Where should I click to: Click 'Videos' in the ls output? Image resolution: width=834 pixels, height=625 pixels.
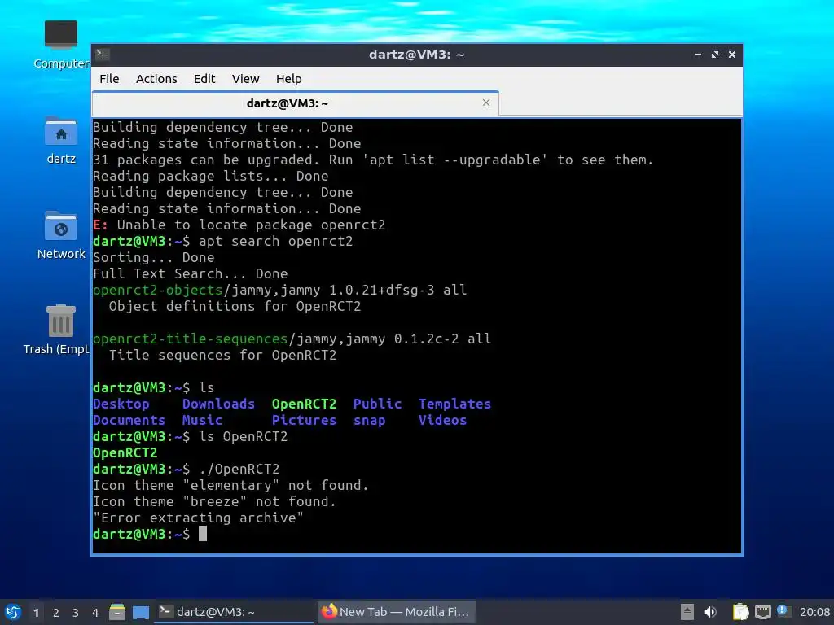(x=442, y=421)
